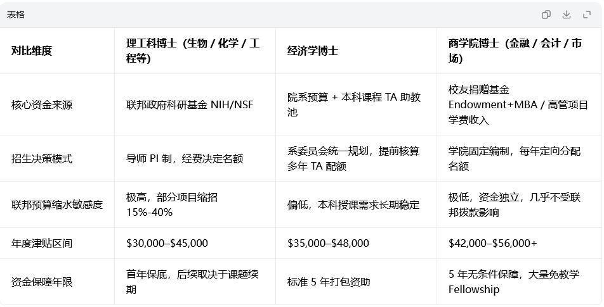This screenshot has height=307, width=604.
Task: Select the 对比维度 column header
Action: tap(32, 51)
